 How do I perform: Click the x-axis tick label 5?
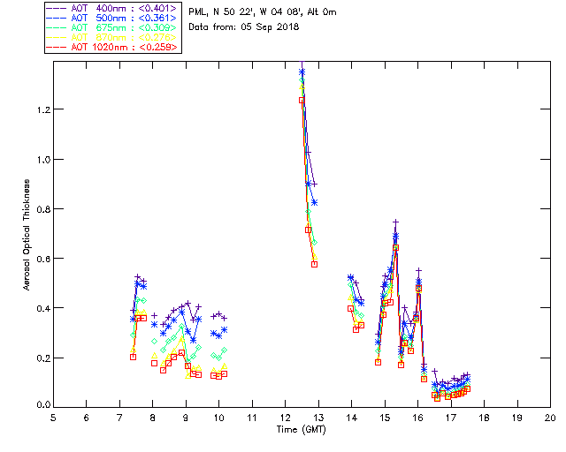pyautogui.click(x=53, y=418)
